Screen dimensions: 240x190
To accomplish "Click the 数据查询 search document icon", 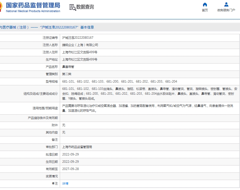I will click(73, 7).
